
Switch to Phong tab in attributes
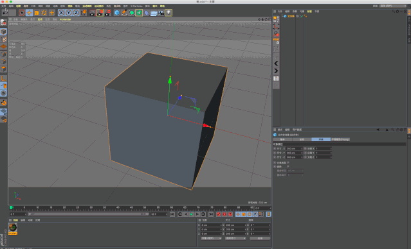click(340, 139)
